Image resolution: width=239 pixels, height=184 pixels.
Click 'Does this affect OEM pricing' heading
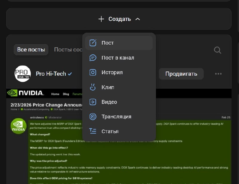tap(61, 178)
